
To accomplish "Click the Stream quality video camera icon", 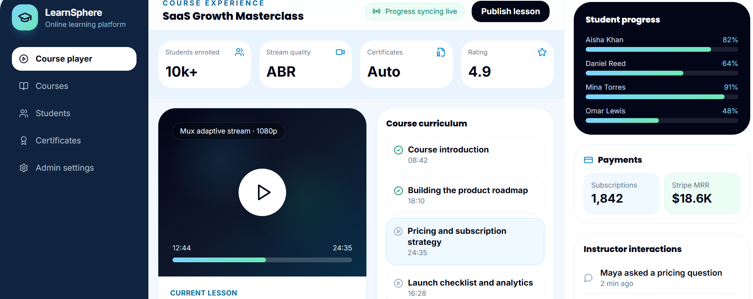I will [x=340, y=52].
